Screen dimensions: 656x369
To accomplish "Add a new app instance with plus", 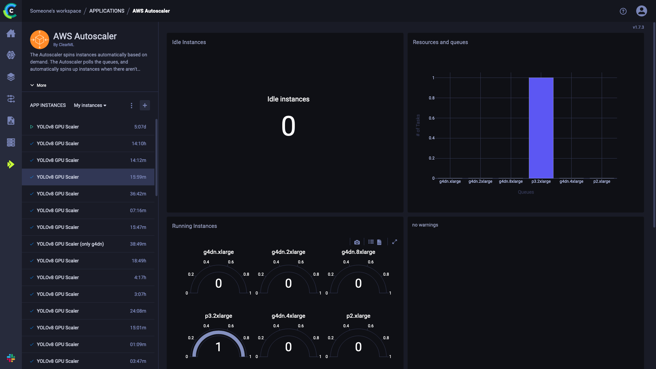I will pyautogui.click(x=145, y=105).
